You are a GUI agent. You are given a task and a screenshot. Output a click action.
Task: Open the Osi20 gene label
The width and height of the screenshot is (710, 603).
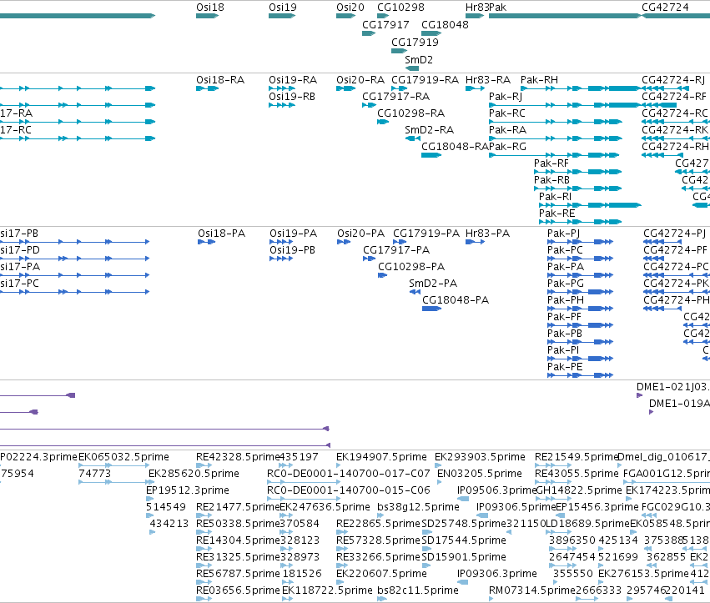(350, 8)
